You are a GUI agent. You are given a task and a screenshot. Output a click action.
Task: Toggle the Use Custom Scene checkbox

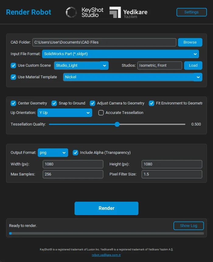tap(13, 65)
